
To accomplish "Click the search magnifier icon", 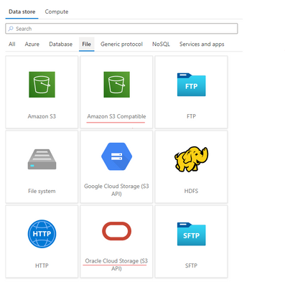I will pyautogui.click(x=11, y=29).
